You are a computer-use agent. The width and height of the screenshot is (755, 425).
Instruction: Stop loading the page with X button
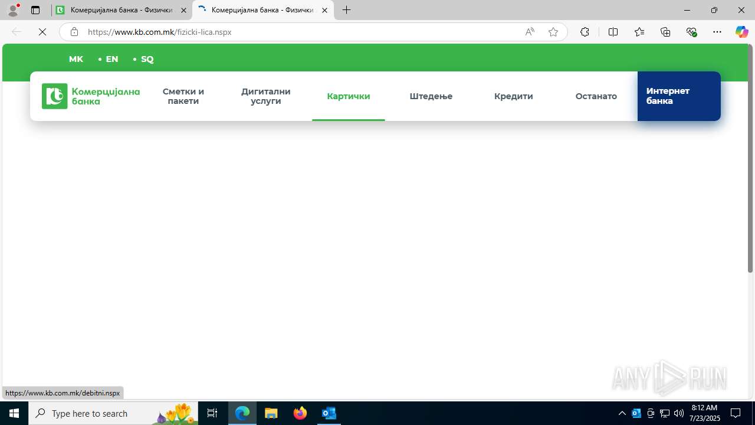42,32
